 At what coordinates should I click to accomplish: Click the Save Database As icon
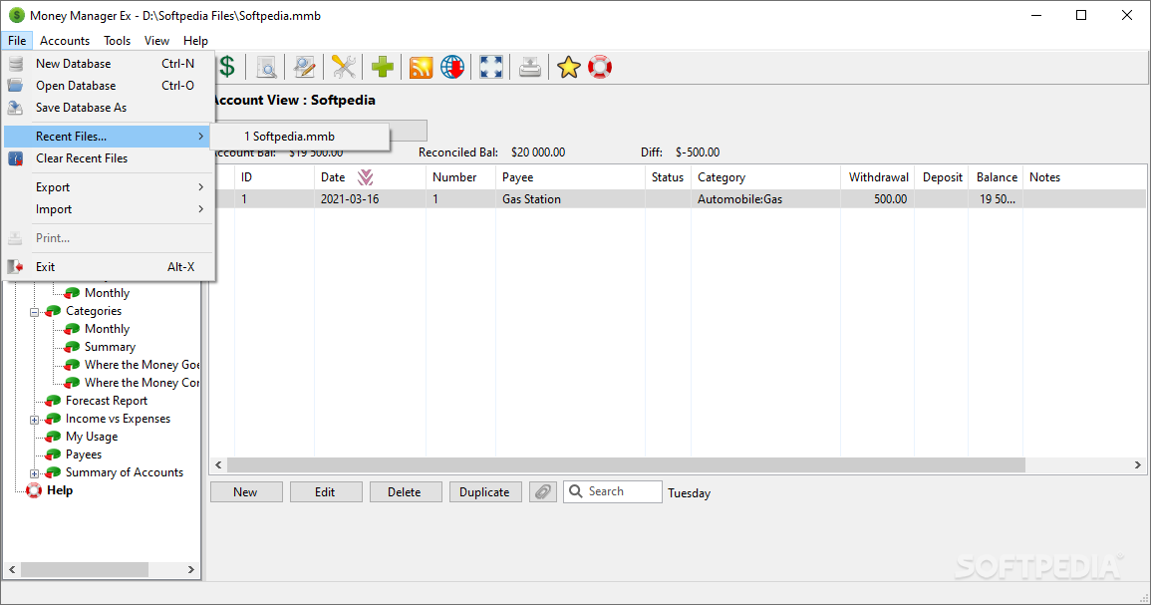(x=15, y=108)
